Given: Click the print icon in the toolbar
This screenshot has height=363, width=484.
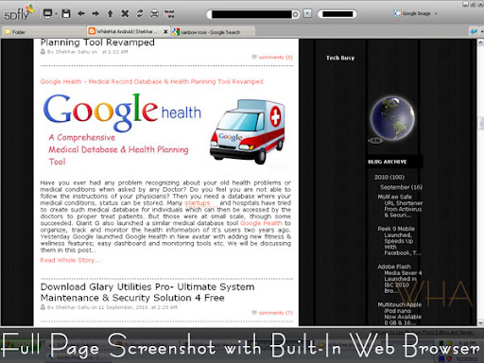Looking at the screenshot, I should 154,13.
